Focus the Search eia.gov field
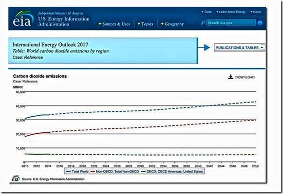This screenshot has width=283, height=194. 231,23
